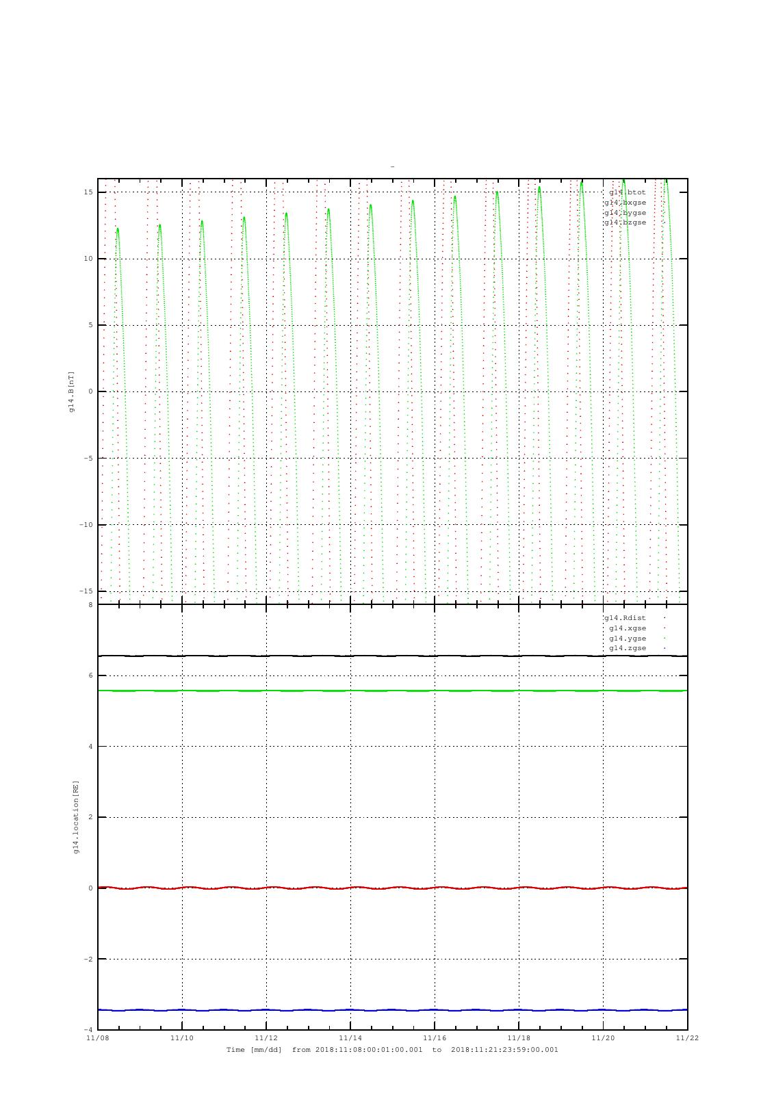Screen dimensions: 774x1095
Task: Click the g14.btot legend entry
Action: pos(627,192)
